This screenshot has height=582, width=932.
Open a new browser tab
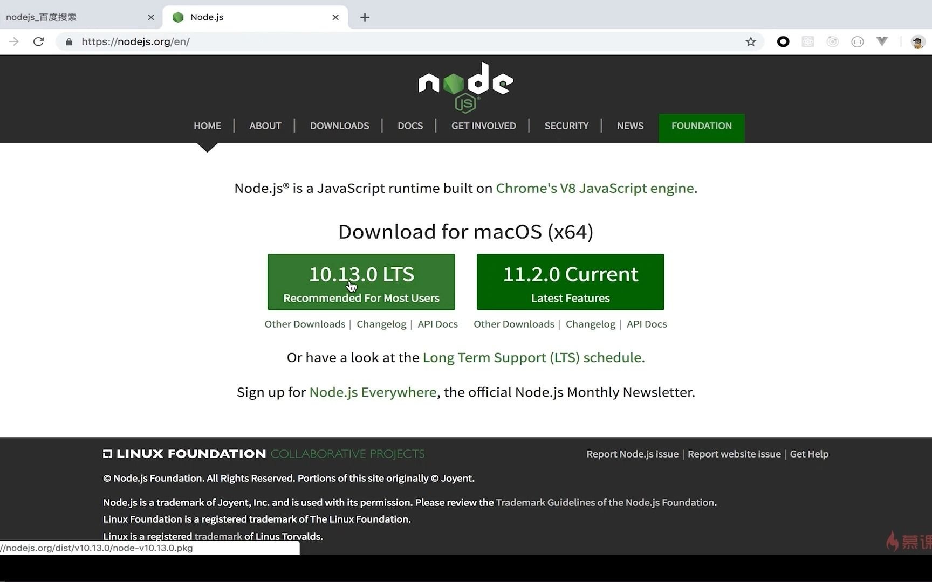coord(365,17)
